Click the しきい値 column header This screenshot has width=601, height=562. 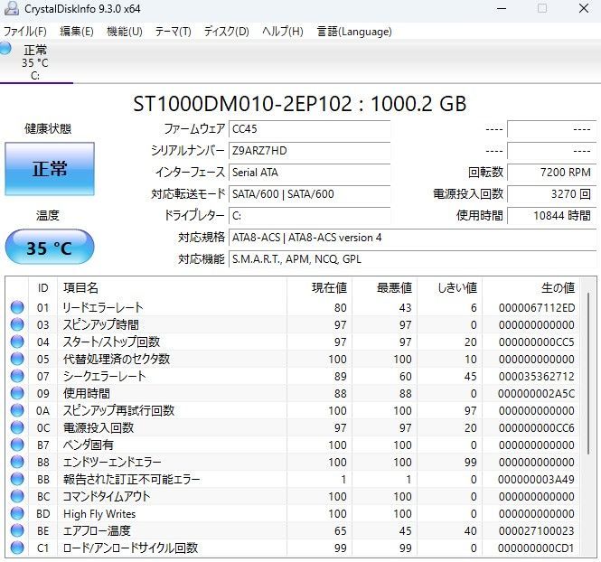point(449,287)
